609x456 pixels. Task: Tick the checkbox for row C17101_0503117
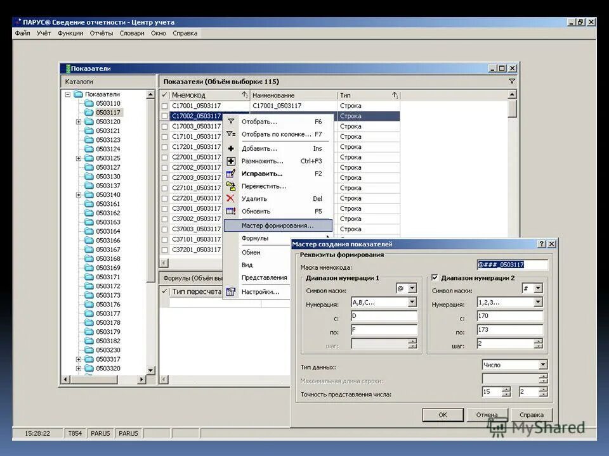[165, 137]
